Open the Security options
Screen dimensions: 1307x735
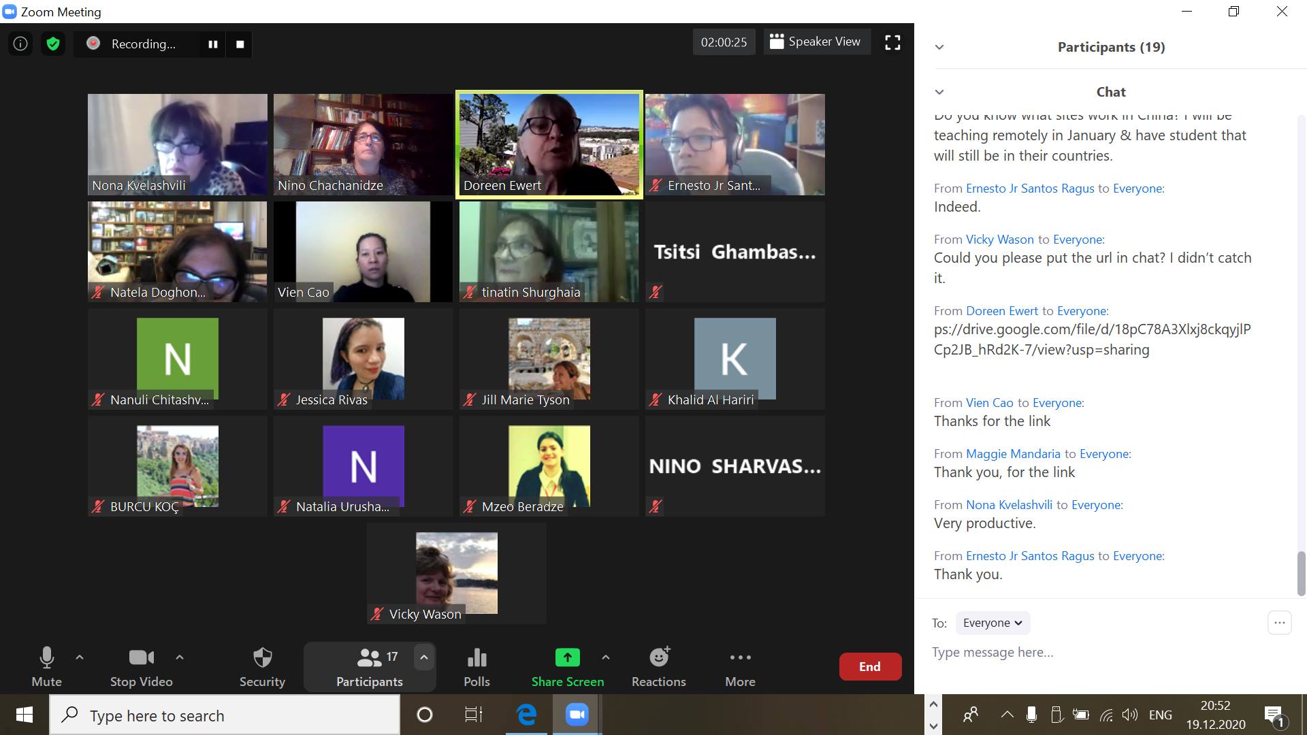coord(262,667)
